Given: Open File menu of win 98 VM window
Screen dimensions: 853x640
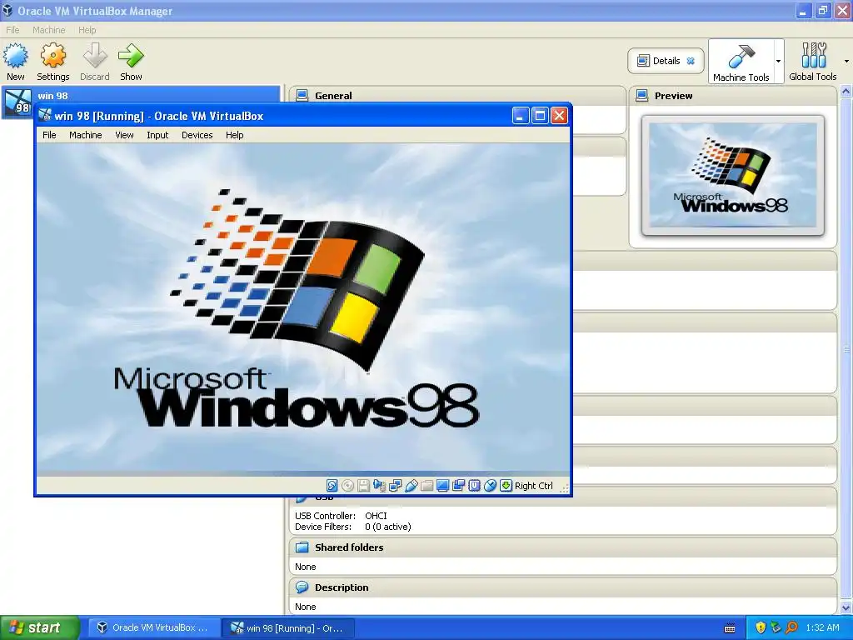Looking at the screenshot, I should point(49,135).
